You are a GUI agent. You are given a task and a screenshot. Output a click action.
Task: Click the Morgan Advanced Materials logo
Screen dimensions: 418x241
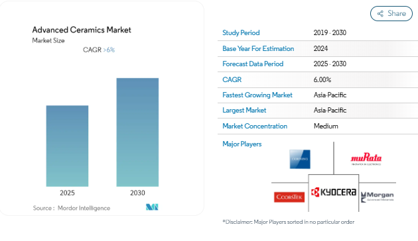click(x=378, y=197)
